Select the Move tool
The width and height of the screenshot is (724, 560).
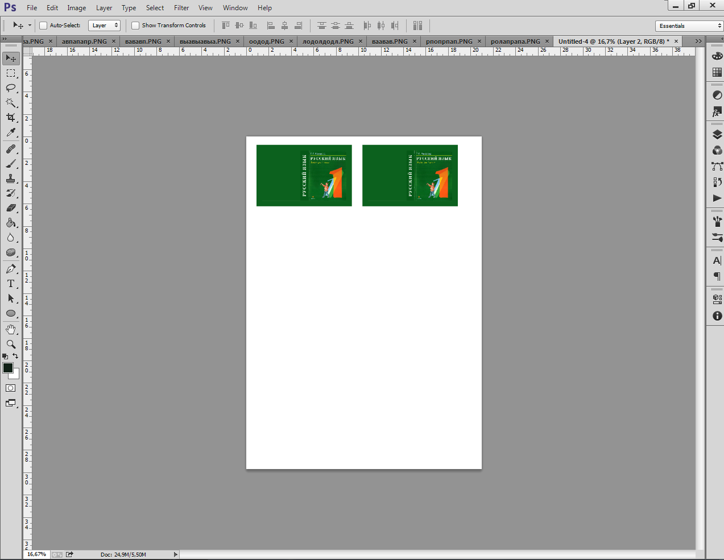11,58
